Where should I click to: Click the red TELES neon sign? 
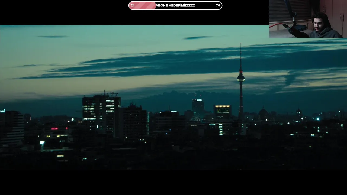coord(54,129)
